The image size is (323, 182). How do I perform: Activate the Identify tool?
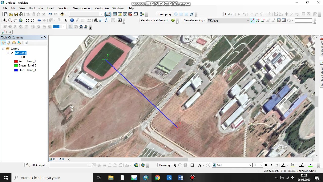pos(72,20)
